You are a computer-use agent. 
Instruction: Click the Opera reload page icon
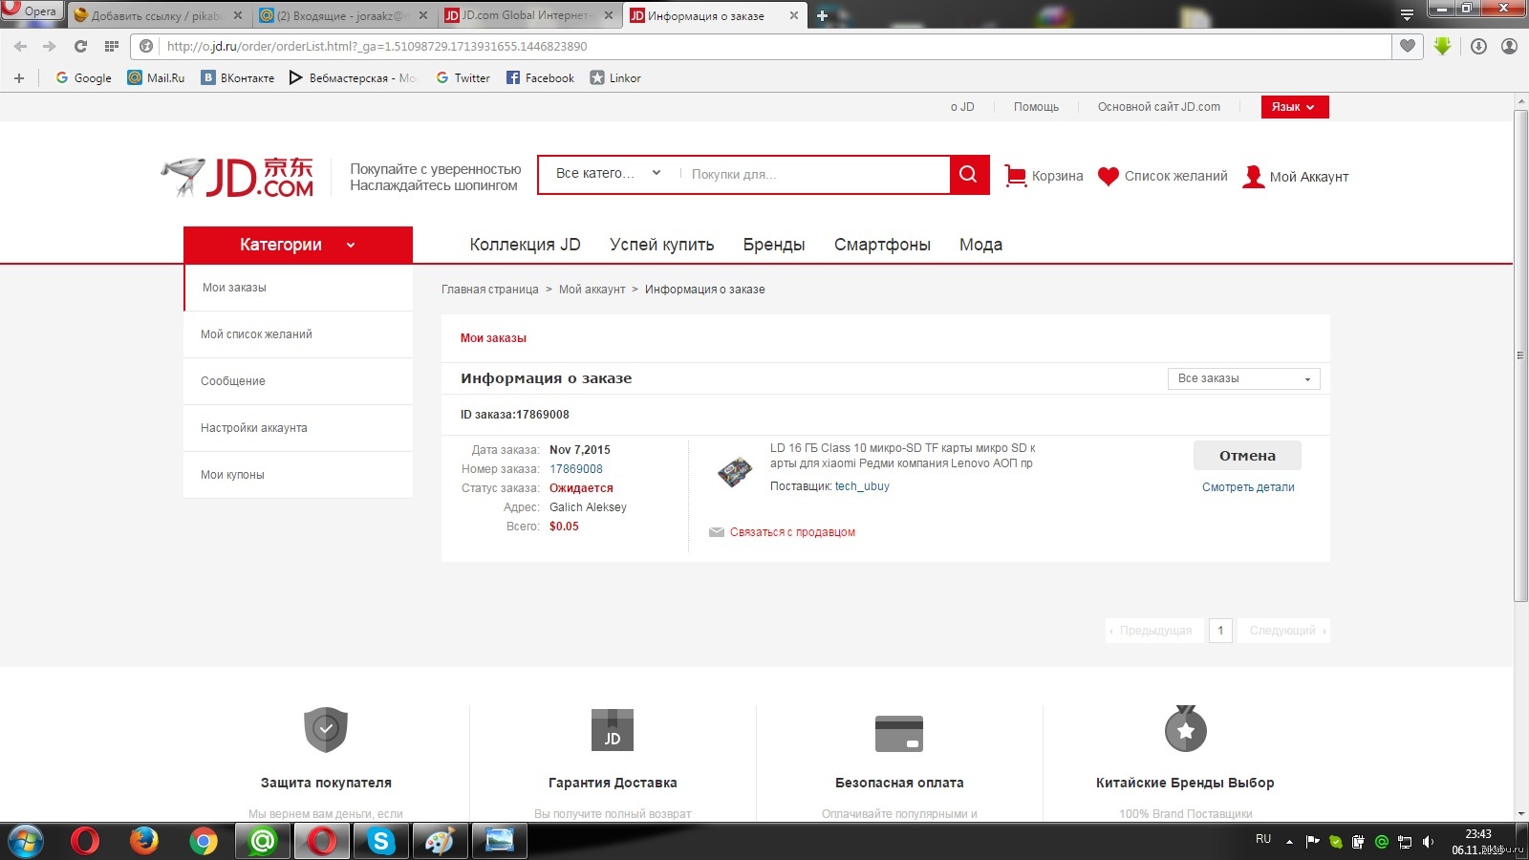tap(80, 46)
